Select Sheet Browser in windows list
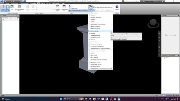Screen dimensions: 180x101 (101, 66)
